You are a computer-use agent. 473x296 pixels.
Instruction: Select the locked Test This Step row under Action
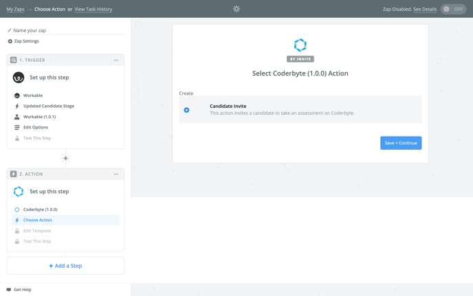tap(65, 242)
